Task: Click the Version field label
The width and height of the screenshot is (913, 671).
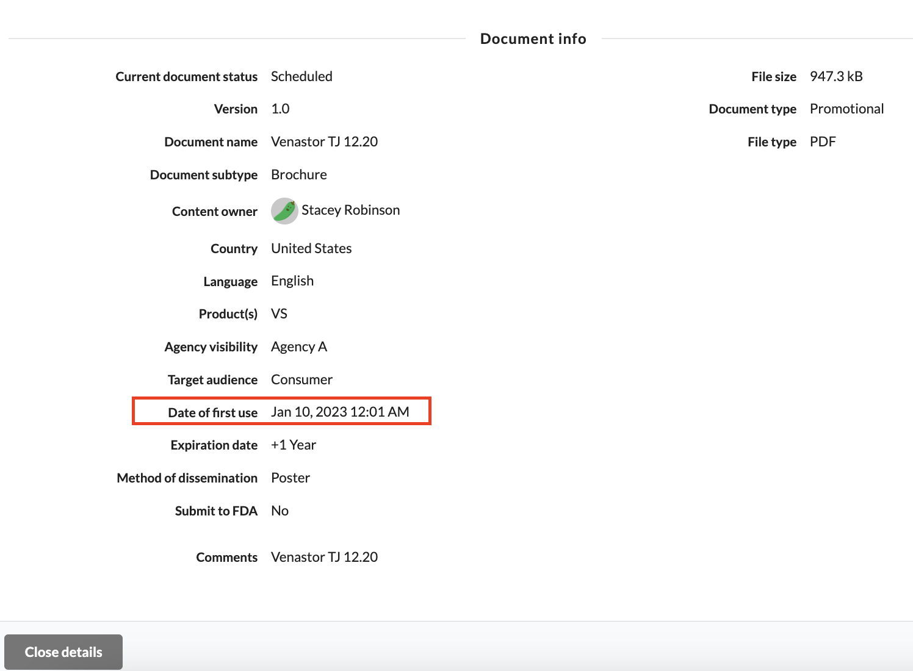Action: [x=236, y=109]
